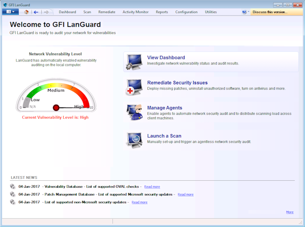305x227 pixels.
Task: Switch to the Scan tab
Action: [87, 12]
